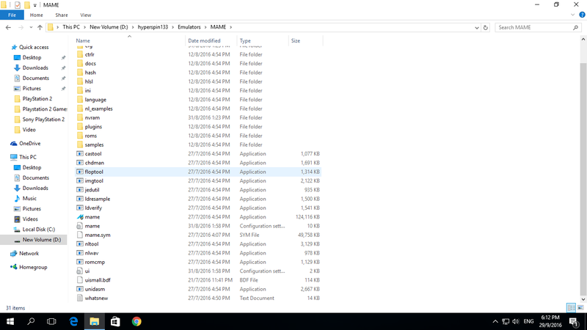
Task: Select the whatsnew text document icon
Action: (80, 298)
